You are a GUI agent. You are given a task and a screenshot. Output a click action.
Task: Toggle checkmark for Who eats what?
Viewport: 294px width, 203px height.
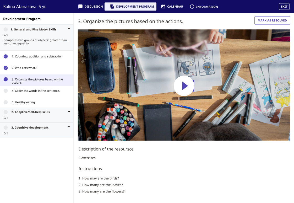pyautogui.click(x=6, y=68)
